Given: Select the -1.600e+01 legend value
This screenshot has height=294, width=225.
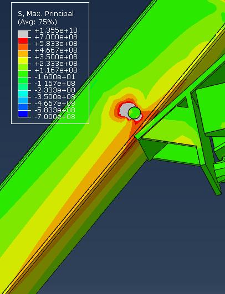Looking at the screenshot, I should coord(55,77).
